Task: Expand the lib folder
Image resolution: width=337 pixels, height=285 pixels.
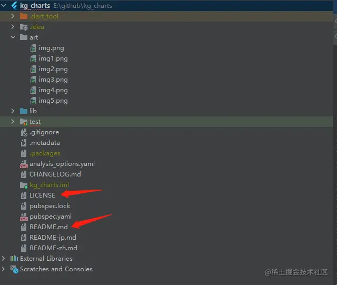Action: coord(13,111)
